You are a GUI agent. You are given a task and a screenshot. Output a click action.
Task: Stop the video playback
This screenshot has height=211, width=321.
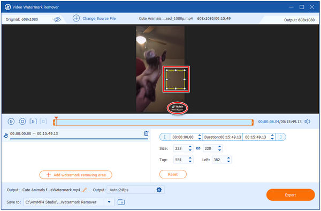[22, 122]
